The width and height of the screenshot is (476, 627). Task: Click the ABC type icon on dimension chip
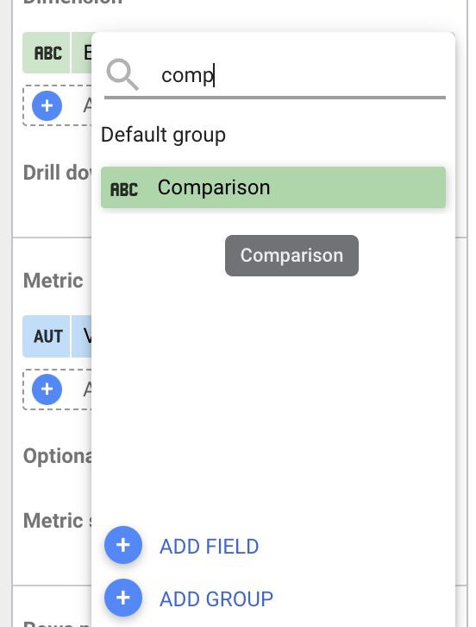point(48,53)
